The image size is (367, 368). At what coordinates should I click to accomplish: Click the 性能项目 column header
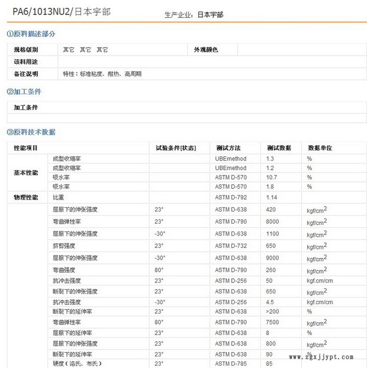pyautogui.click(x=25, y=148)
